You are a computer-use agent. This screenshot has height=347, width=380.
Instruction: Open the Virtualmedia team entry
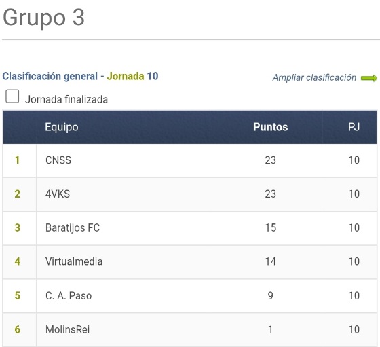[x=74, y=261]
